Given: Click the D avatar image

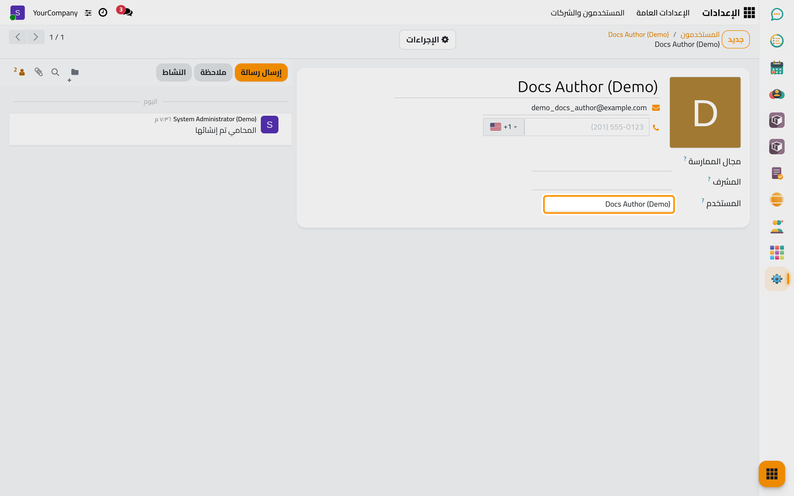Looking at the screenshot, I should 705,112.
